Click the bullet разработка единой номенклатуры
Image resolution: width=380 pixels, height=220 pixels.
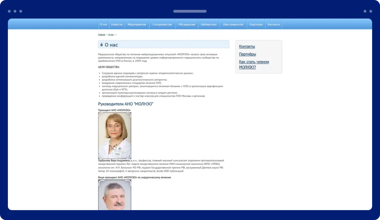coord(122,77)
